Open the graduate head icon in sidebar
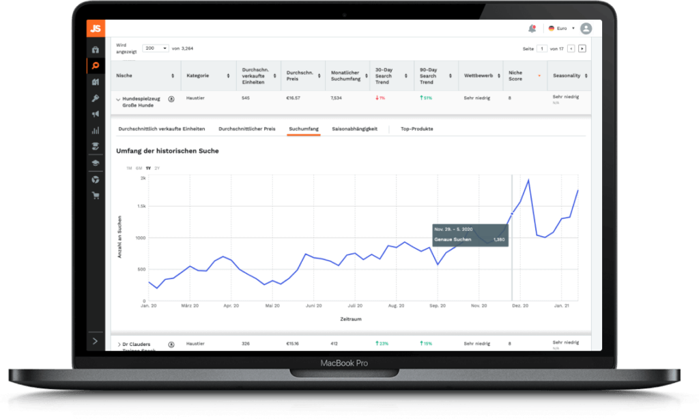 click(96, 146)
